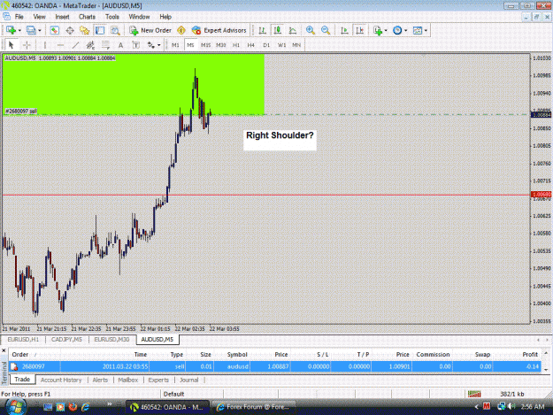This screenshot has height=415, width=553.
Task: Toggle Chart Shift from right border
Action: pos(360,30)
